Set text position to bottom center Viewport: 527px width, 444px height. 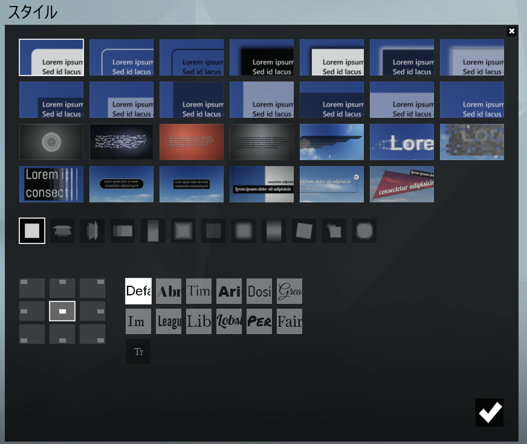click(x=62, y=334)
